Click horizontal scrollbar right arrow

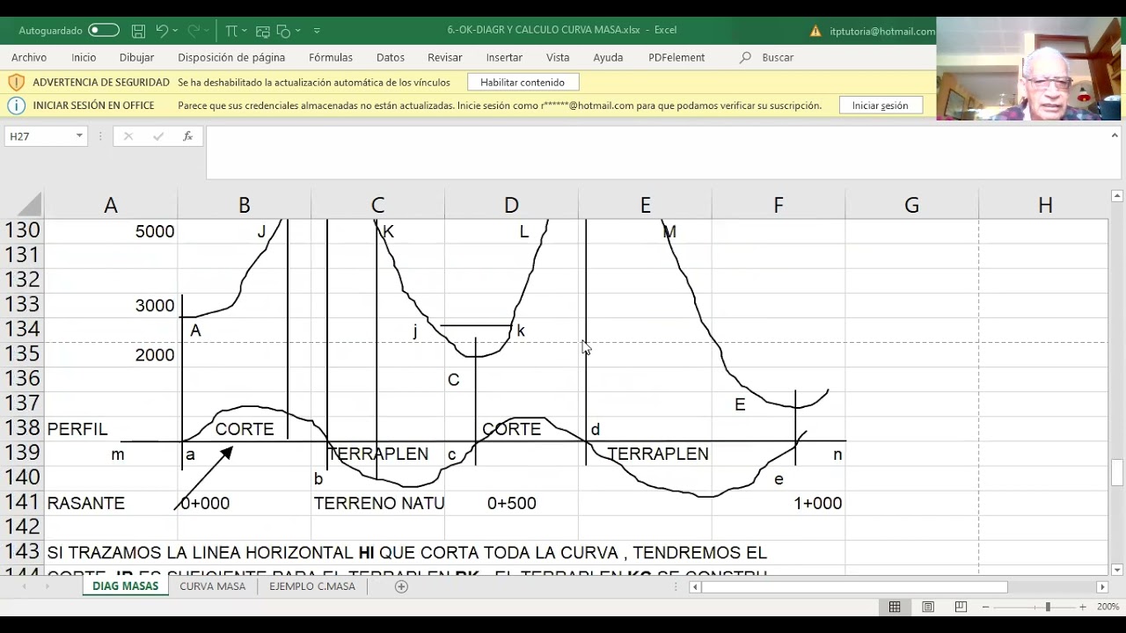1102,586
